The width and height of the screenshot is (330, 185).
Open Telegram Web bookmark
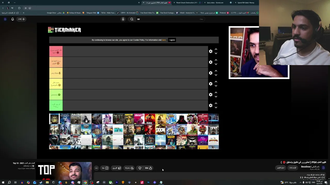(x=92, y=13)
